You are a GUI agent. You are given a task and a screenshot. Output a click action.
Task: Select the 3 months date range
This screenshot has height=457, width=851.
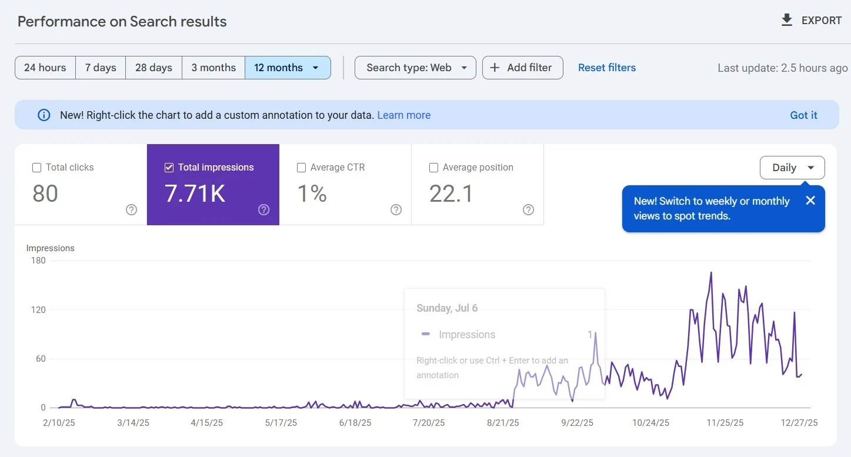coord(213,68)
